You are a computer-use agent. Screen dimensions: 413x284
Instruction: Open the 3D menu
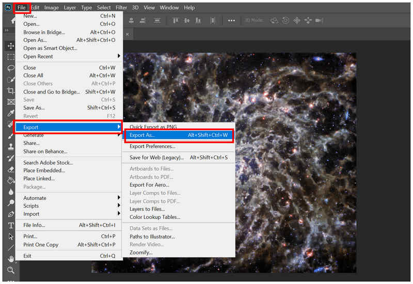click(135, 8)
